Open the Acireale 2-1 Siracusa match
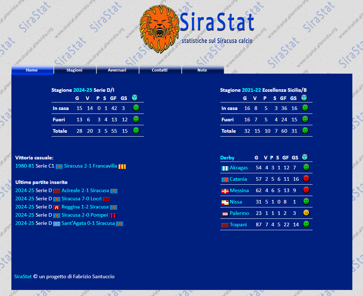The height and width of the screenshot is (296, 363). 85,190
